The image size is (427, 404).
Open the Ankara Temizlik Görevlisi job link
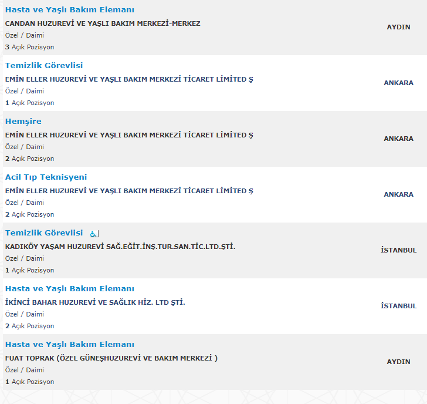click(x=44, y=65)
